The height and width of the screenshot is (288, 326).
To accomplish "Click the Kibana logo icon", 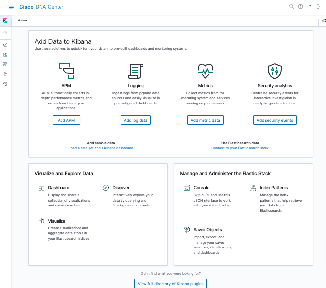I will click(x=5, y=21).
